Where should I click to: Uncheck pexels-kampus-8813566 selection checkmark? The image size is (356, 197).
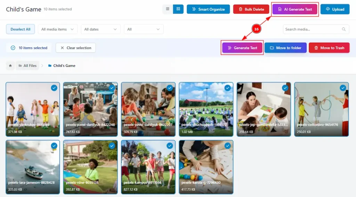pyautogui.click(x=170, y=146)
